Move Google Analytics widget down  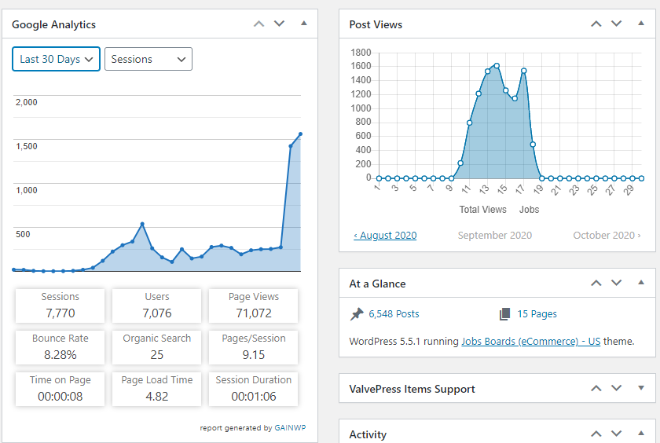point(280,24)
